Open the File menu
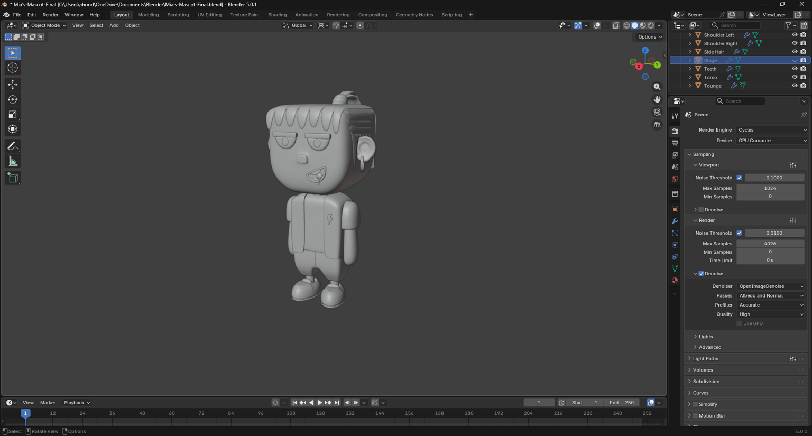 (x=17, y=15)
